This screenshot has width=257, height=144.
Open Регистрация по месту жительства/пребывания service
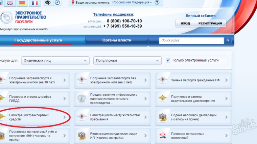point(113,117)
